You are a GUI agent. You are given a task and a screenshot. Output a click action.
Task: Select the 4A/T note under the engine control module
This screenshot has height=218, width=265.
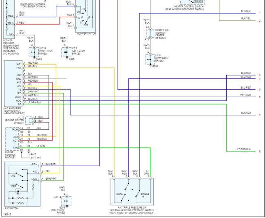[x=33, y=154]
